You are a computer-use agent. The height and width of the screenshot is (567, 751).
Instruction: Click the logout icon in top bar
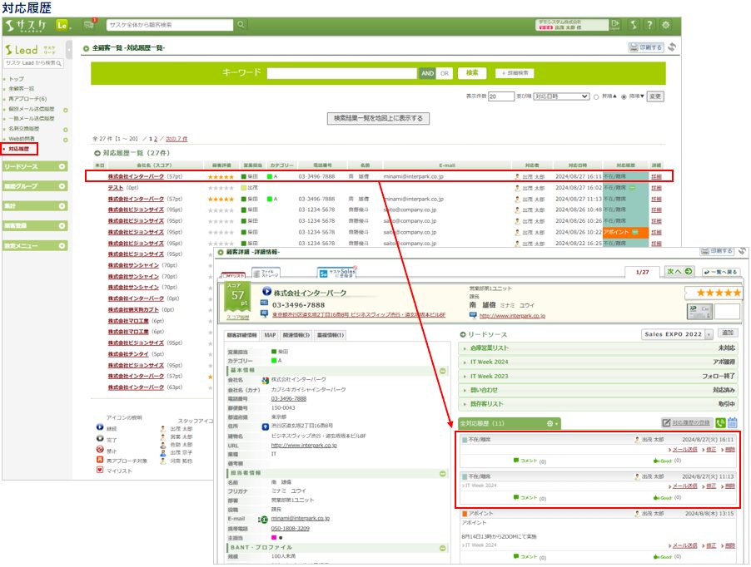tap(615, 25)
